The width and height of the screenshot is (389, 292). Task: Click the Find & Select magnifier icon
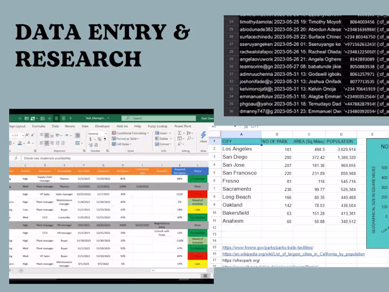189,139
